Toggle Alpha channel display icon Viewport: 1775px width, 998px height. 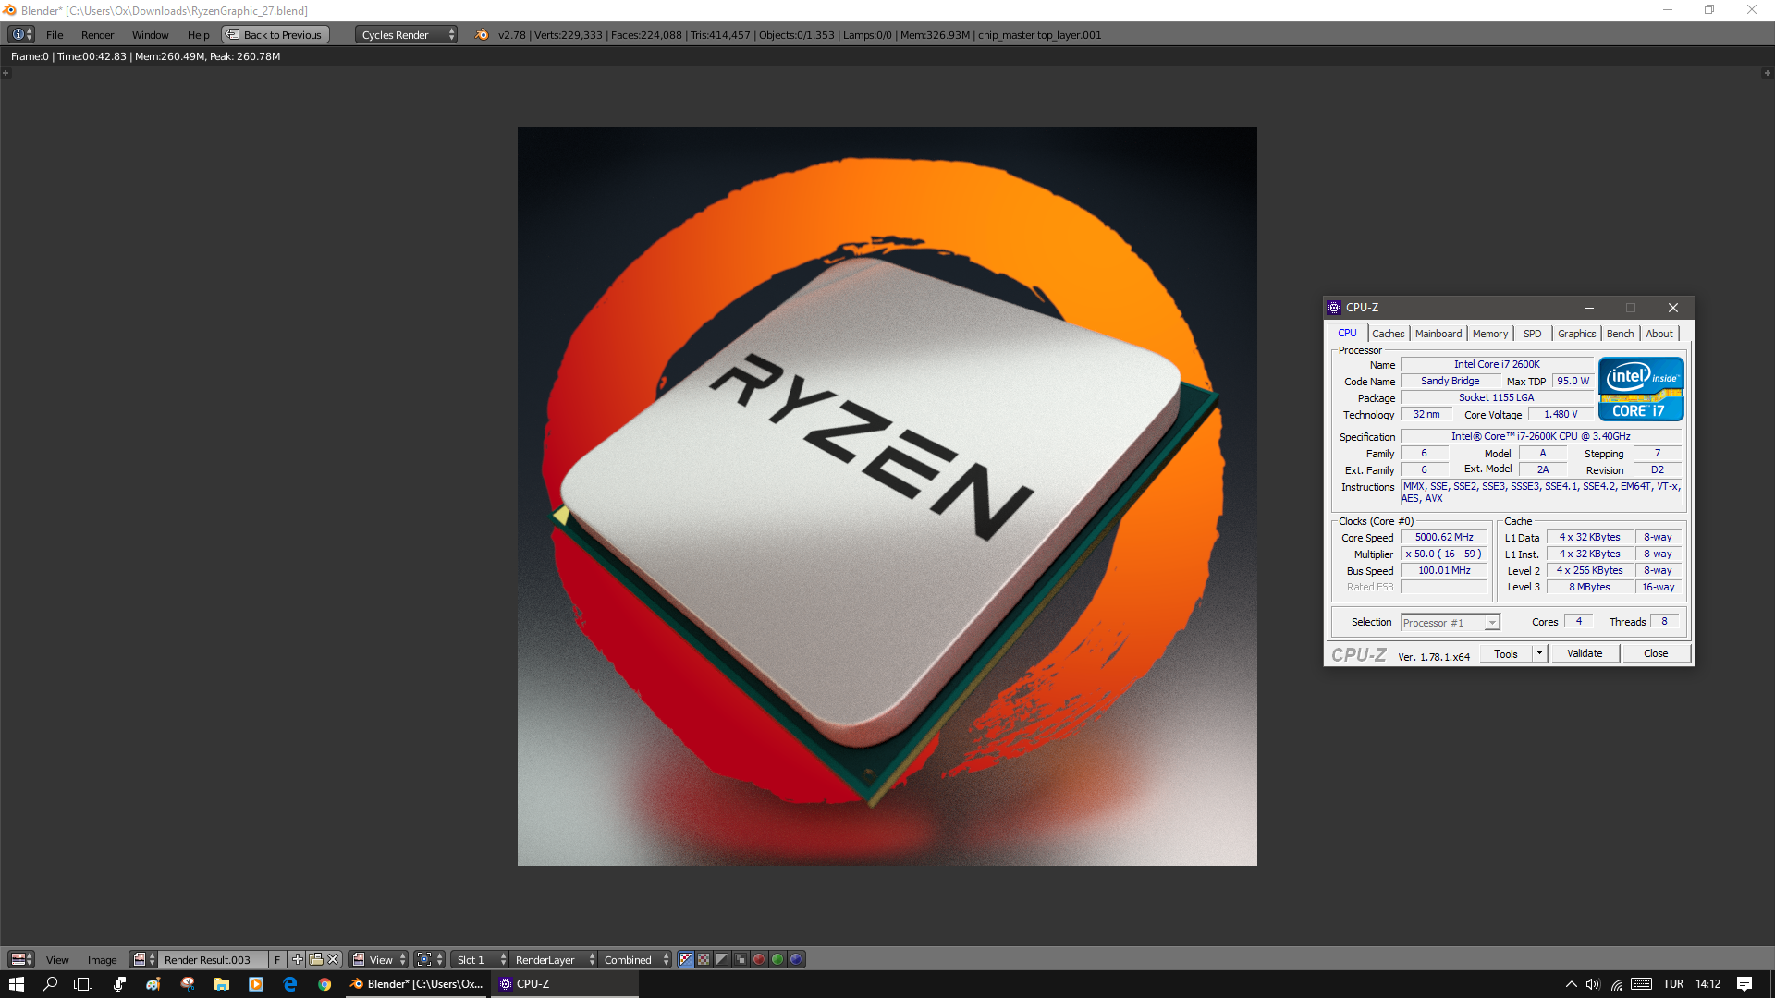coord(722,959)
